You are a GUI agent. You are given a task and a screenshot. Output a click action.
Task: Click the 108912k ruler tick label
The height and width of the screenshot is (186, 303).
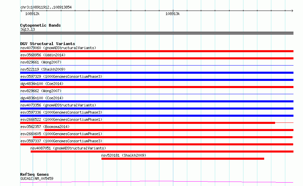click(x=32, y=14)
